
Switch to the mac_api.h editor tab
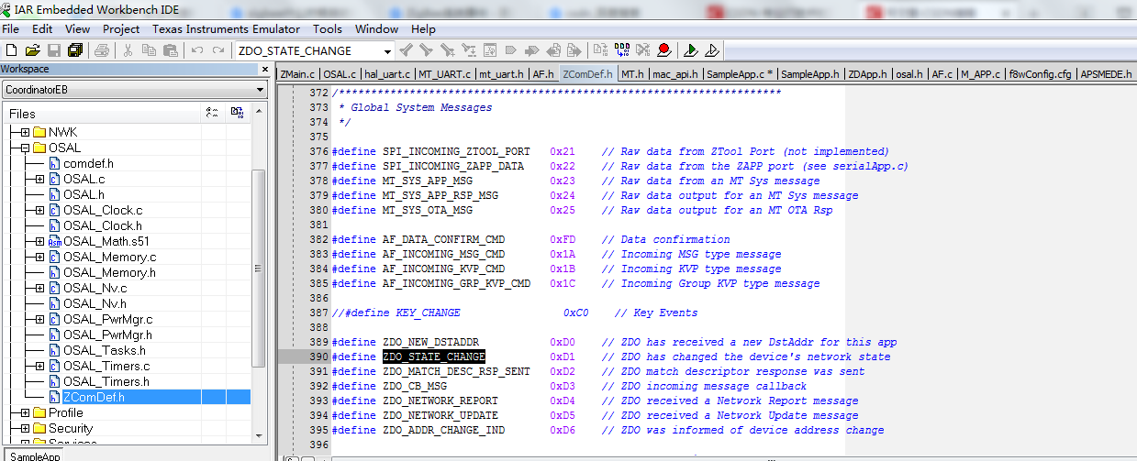pyautogui.click(x=675, y=74)
